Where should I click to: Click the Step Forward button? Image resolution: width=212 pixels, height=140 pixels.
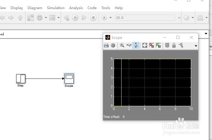click(x=84, y=18)
